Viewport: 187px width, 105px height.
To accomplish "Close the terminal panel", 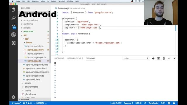I will tap(175, 58).
